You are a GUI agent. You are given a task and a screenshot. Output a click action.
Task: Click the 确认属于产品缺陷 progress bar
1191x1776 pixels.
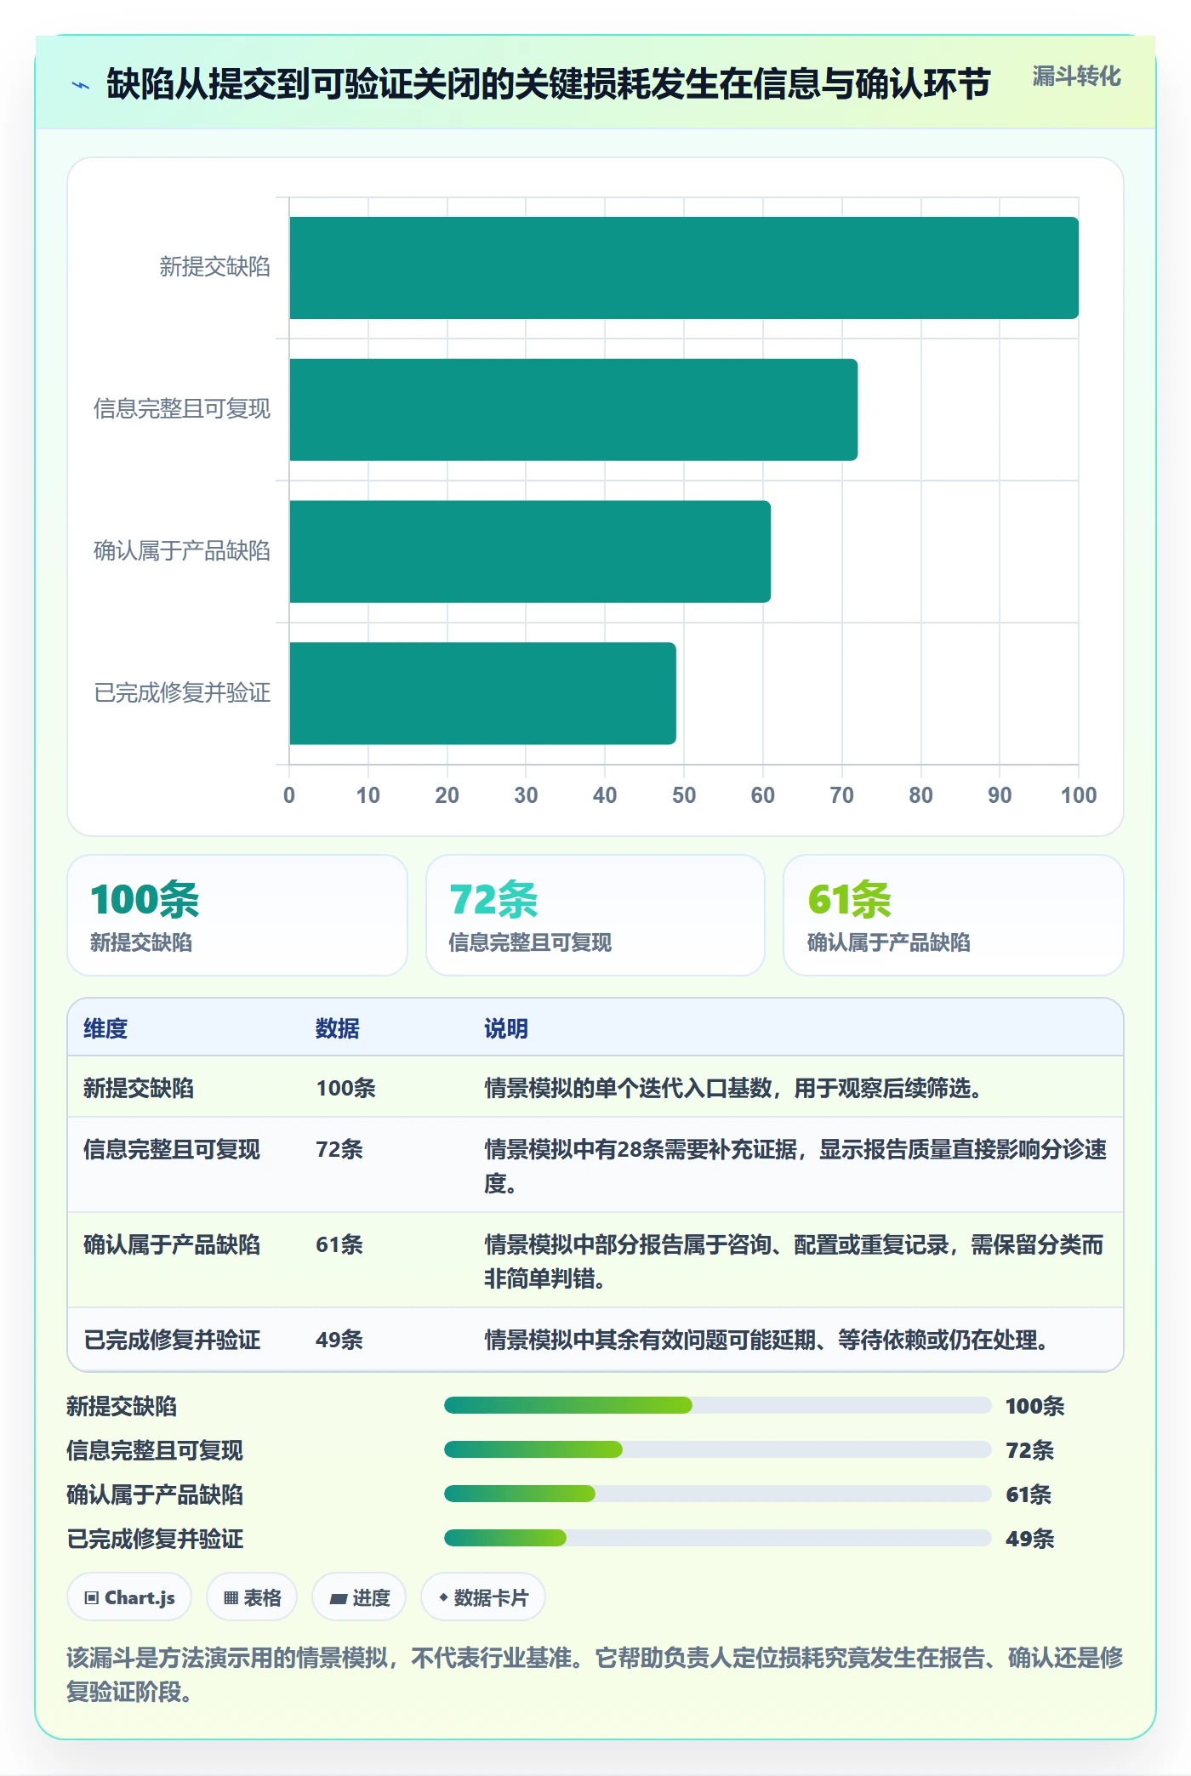(717, 1494)
